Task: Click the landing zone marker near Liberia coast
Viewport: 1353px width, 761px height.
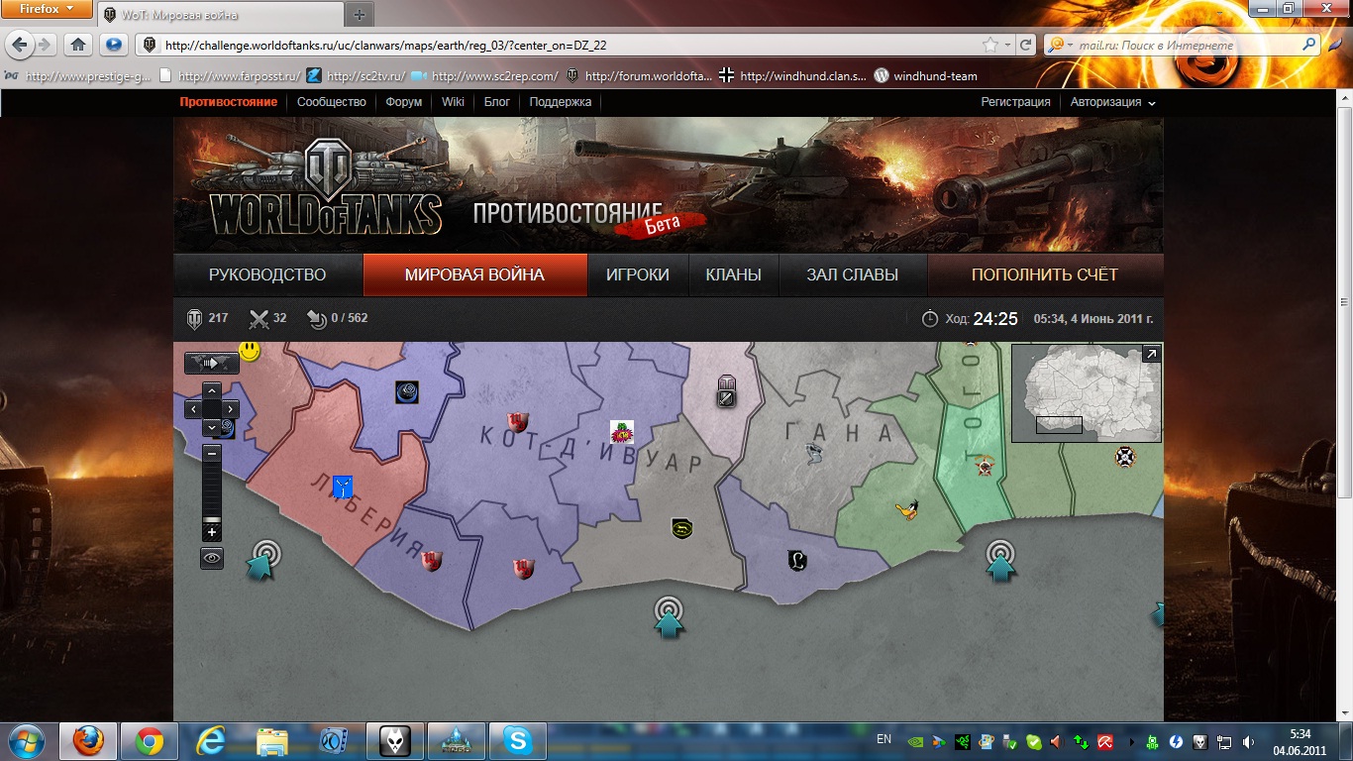Action: pyautogui.click(x=261, y=560)
